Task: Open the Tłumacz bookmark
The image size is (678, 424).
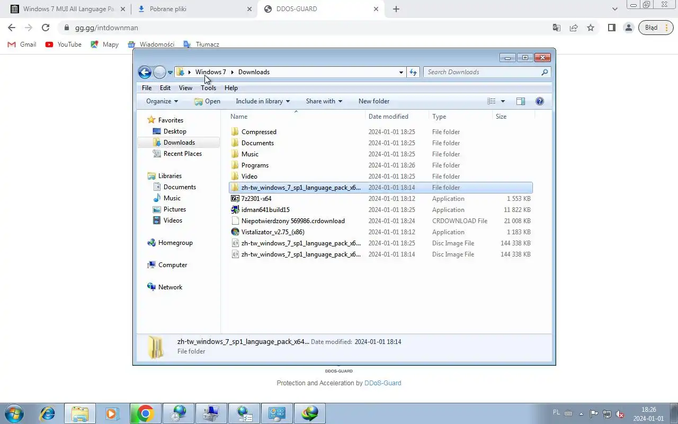Action: coord(201,45)
